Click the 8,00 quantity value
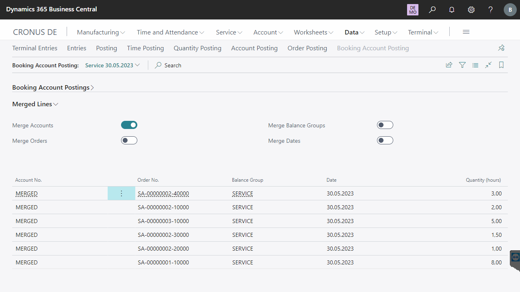Viewport: 520px width, 292px height. [x=496, y=262]
